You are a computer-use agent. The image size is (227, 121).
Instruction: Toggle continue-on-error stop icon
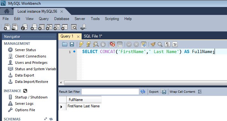tap(112, 44)
